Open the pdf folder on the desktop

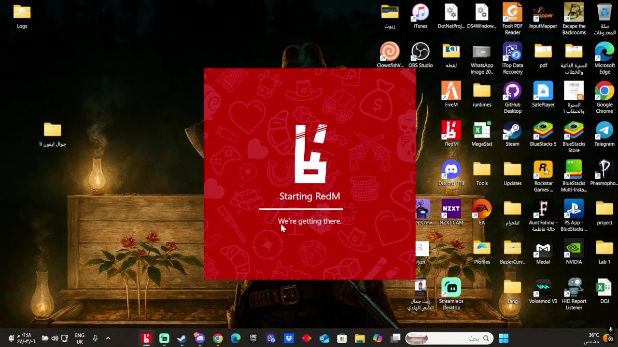[x=543, y=55]
